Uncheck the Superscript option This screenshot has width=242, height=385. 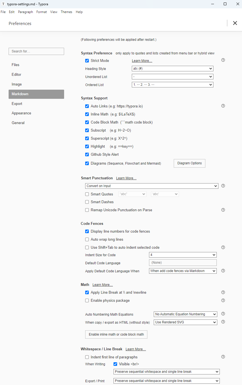point(87,138)
